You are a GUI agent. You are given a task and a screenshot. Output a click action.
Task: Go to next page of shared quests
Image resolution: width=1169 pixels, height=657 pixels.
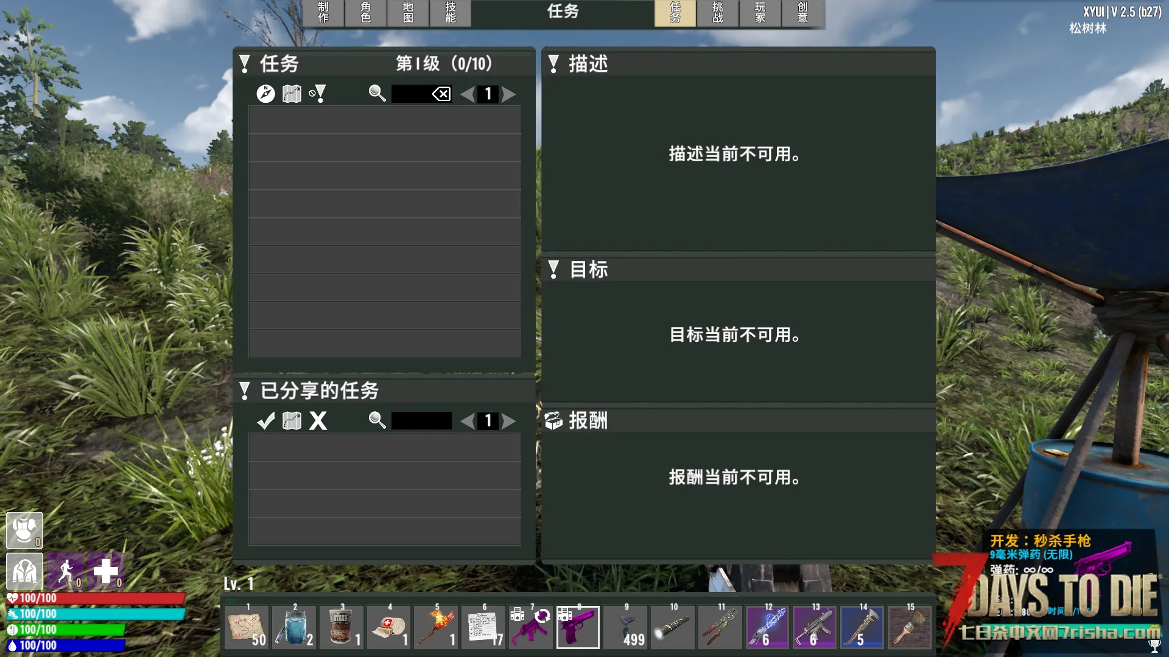pos(509,421)
